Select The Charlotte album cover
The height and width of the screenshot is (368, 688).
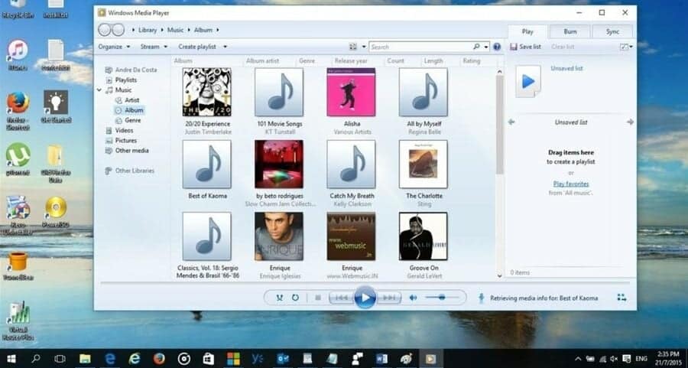pyautogui.click(x=423, y=164)
